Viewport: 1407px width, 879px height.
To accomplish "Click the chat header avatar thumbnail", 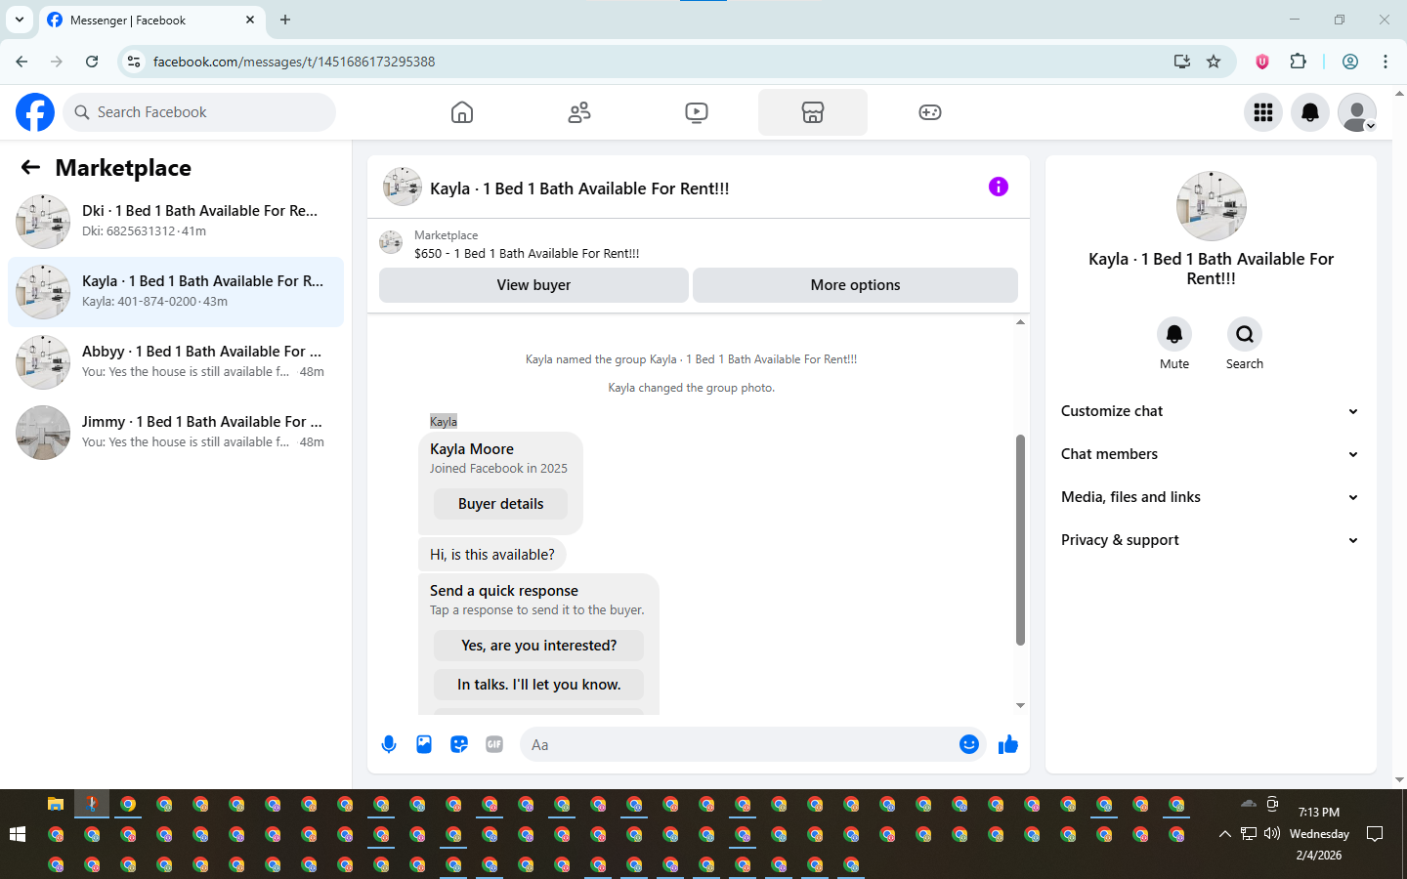I will pos(403,187).
